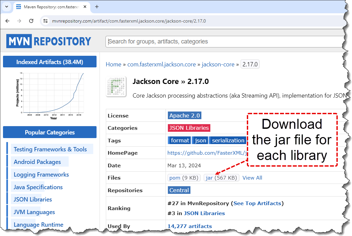Image resolution: width=352 pixels, height=236 pixels.
Task: Select JSON Libraries in Popular Categories sidebar
Action: point(32,199)
